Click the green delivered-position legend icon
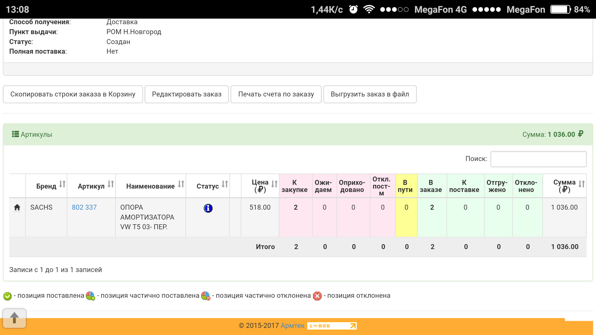Viewport: 596px width, 335px height. [x=7, y=296]
